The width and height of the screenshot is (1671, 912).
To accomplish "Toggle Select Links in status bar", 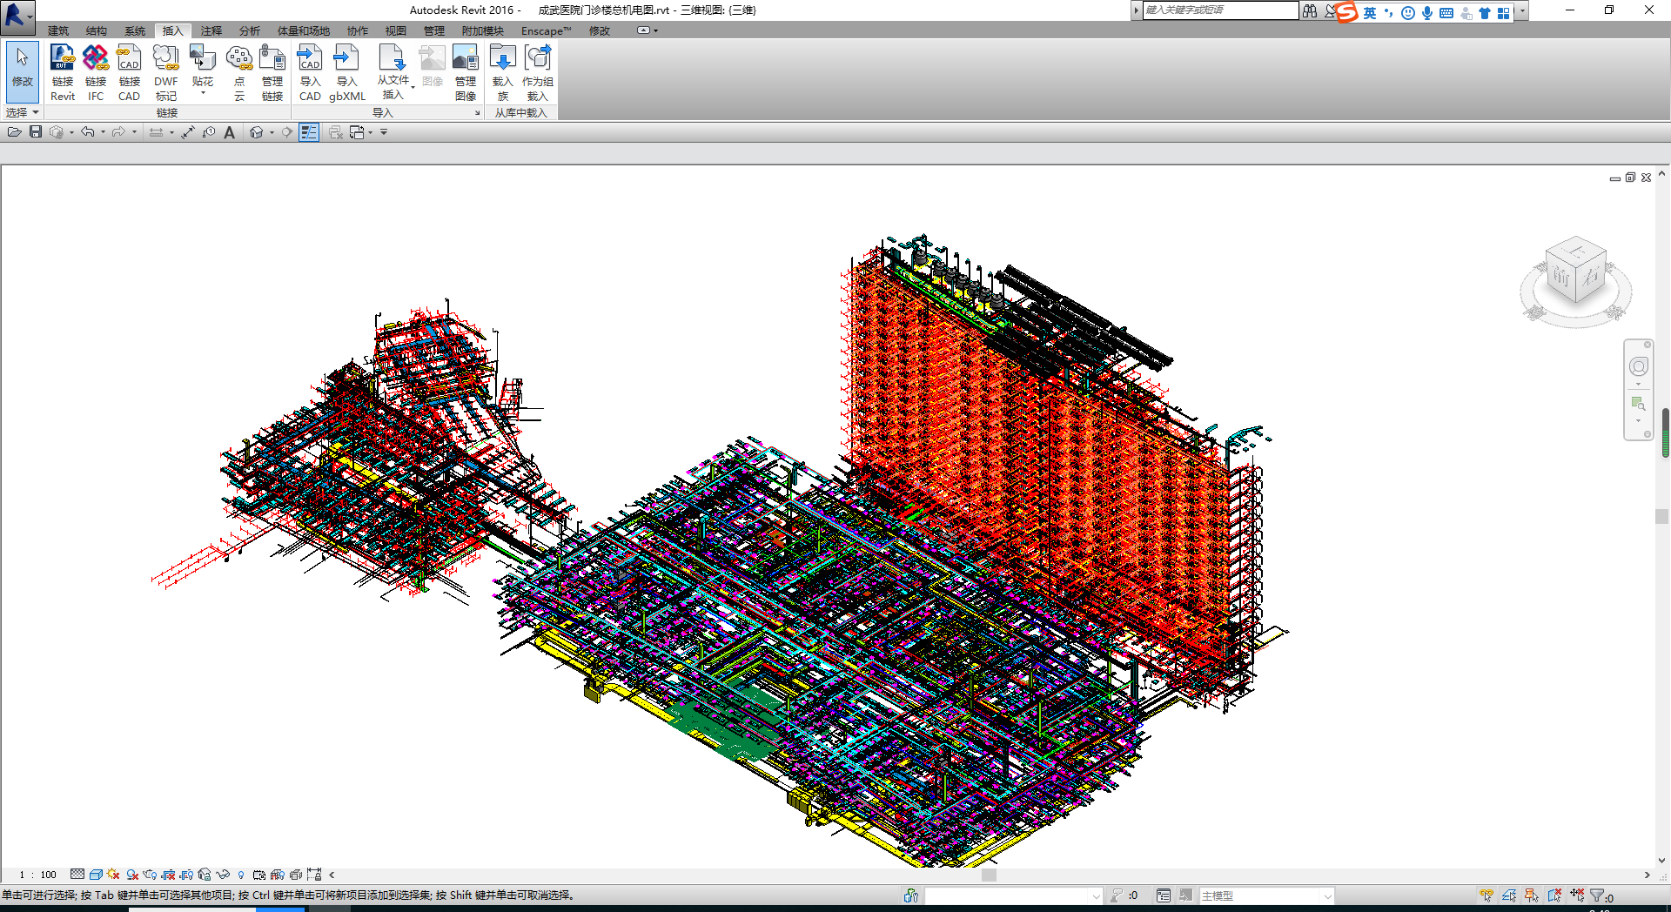I will point(1486,895).
